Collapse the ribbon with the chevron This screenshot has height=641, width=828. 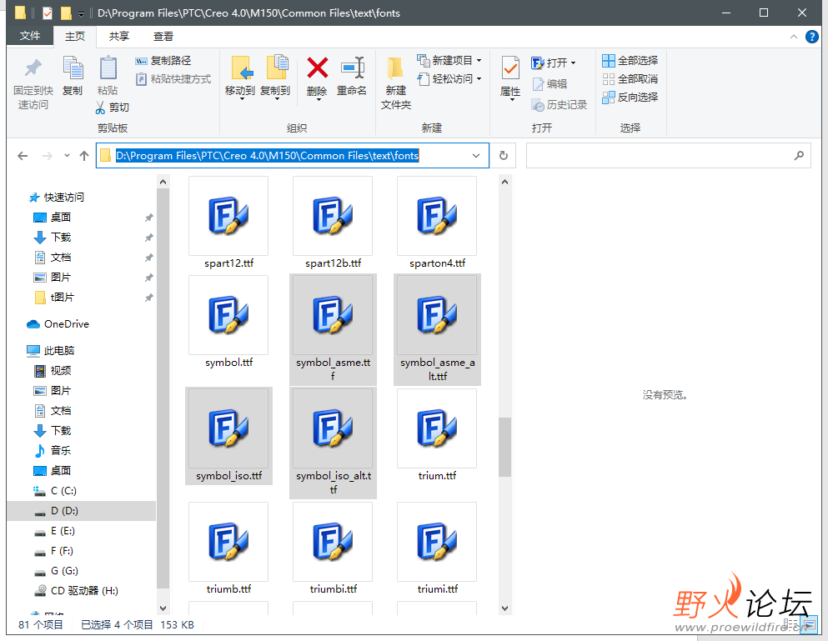tap(793, 37)
